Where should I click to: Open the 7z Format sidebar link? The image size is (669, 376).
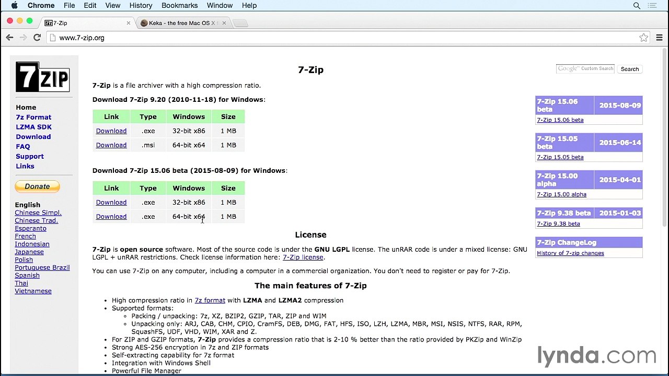(33, 117)
